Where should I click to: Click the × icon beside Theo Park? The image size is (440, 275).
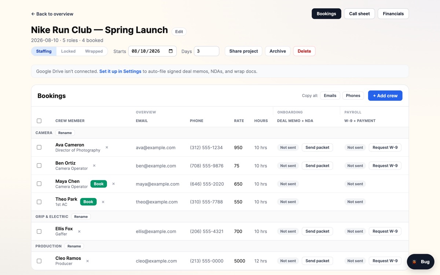click(x=103, y=202)
